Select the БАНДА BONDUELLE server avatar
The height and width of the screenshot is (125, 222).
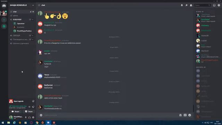coord(4,13)
